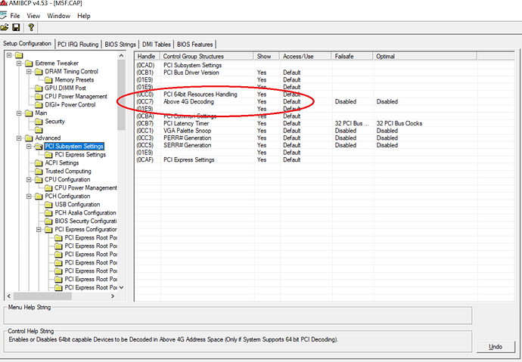Click the Control Group Structures column header
Viewport: 522px width, 362px height.
click(207, 56)
